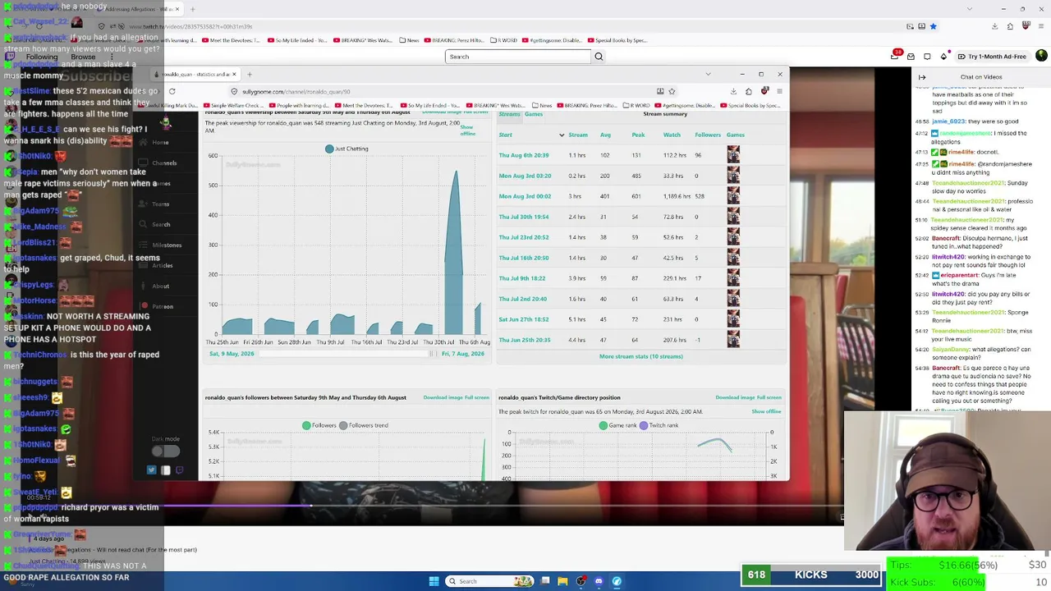Open Patreon in the SullyGnome sidebar

pos(162,307)
